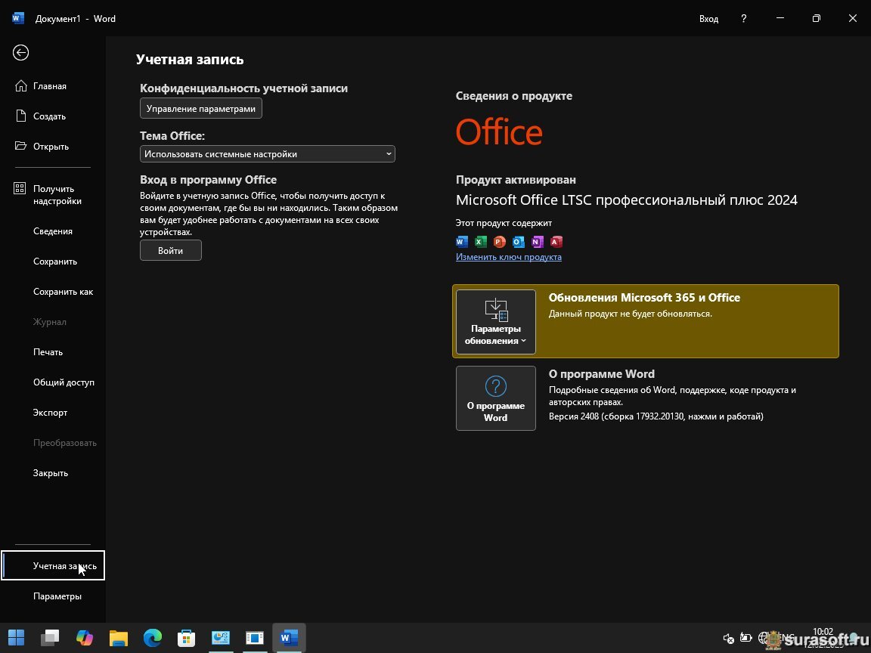The height and width of the screenshot is (653, 871).
Task: Click the О программе Word button
Action: point(495,398)
